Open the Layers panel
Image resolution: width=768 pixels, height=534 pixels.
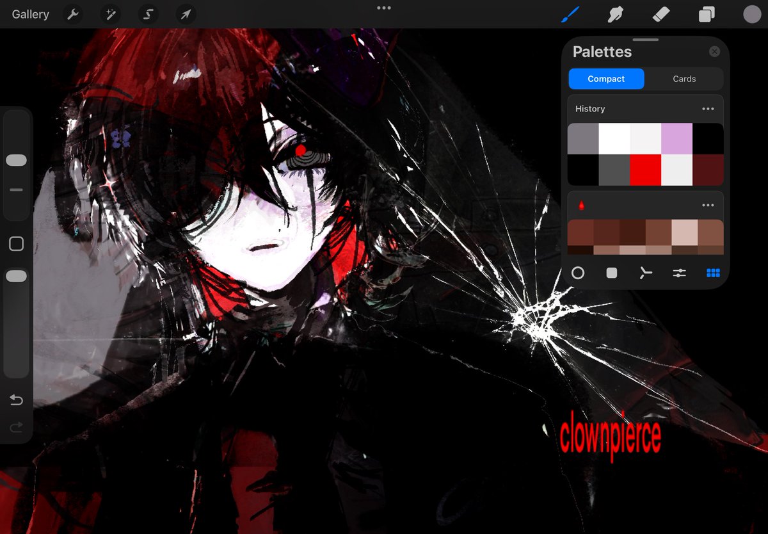click(705, 14)
